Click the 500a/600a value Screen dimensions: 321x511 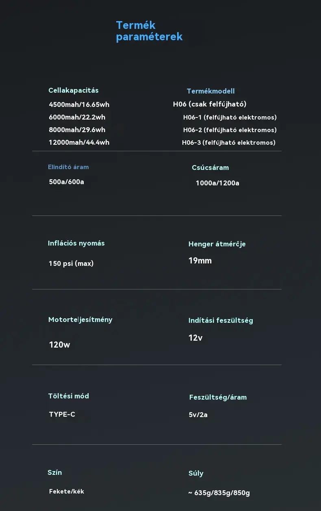(x=67, y=182)
